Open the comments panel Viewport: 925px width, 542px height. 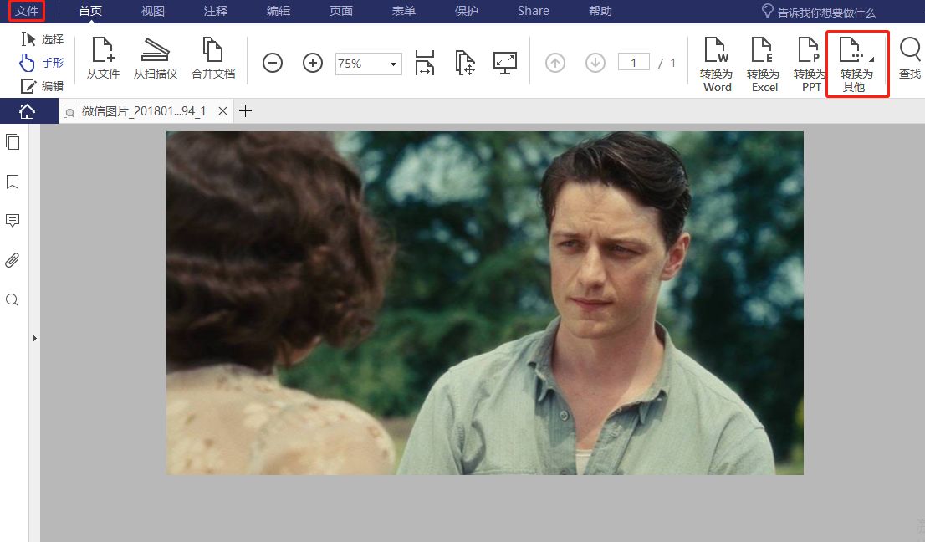click(13, 221)
